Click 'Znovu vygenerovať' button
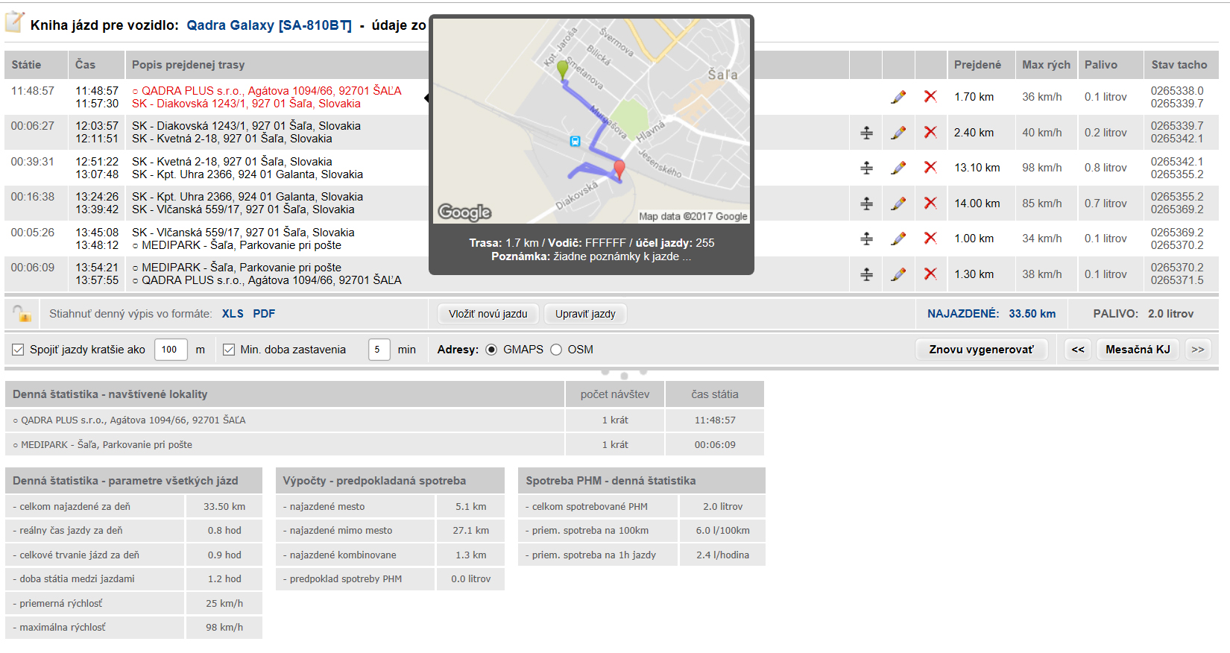Screen dimensions: 1230x653 981,350
